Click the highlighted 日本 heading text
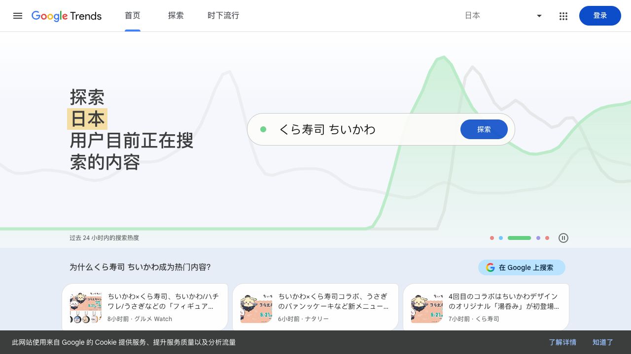Viewport: 631px width, 354px height. [87, 119]
